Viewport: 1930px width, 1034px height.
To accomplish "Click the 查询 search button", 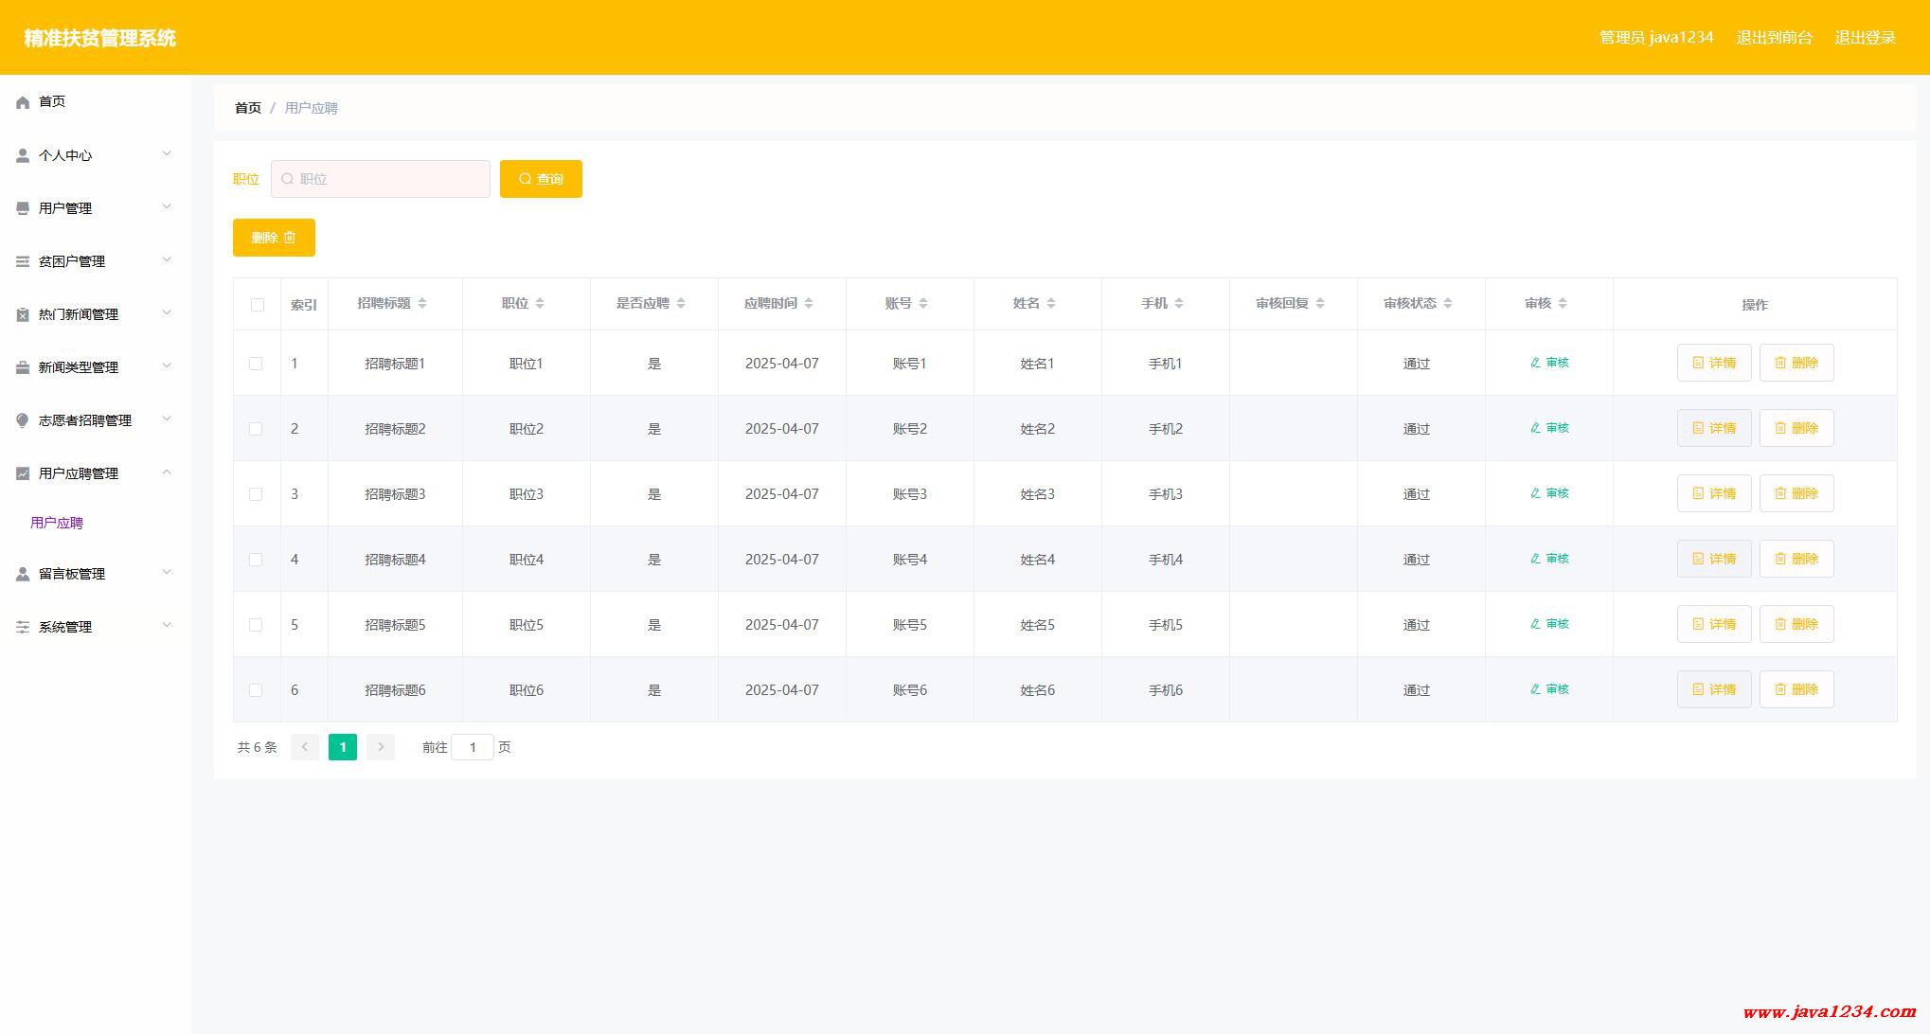I will point(541,179).
